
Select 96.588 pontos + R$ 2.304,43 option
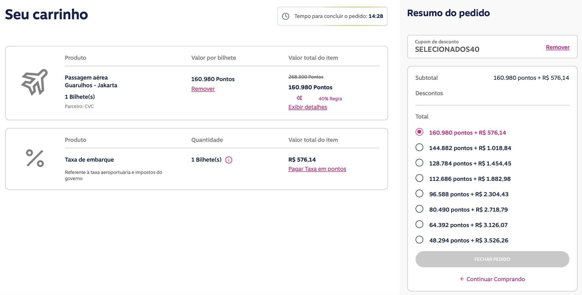[x=419, y=193]
